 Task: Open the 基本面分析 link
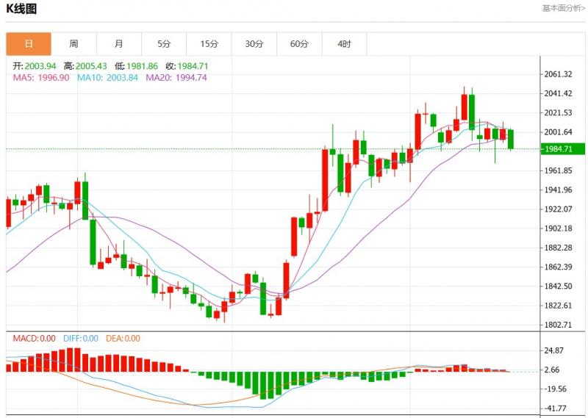click(x=563, y=9)
